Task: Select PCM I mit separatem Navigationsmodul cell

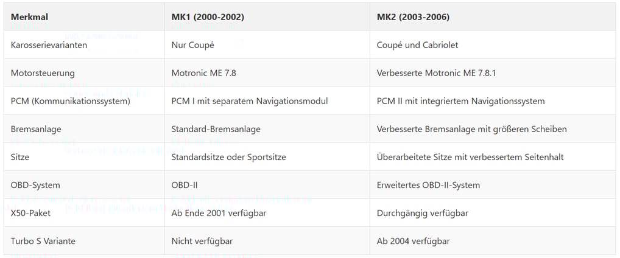Action: 250,101
